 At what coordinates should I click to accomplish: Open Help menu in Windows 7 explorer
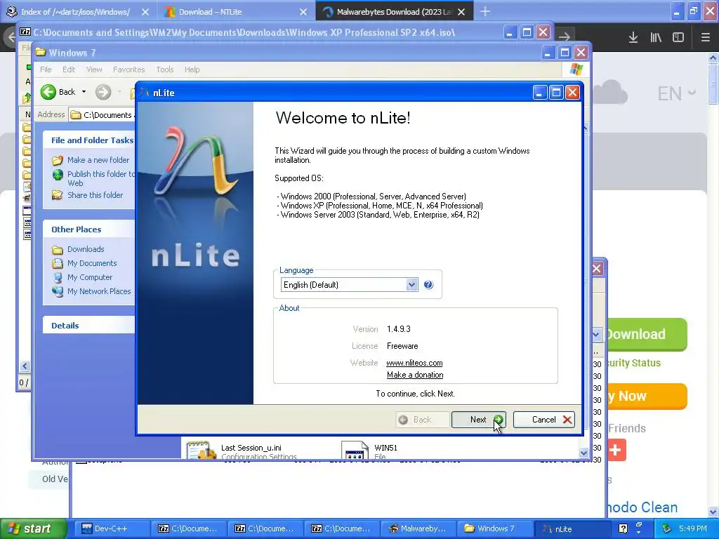pyautogui.click(x=192, y=69)
